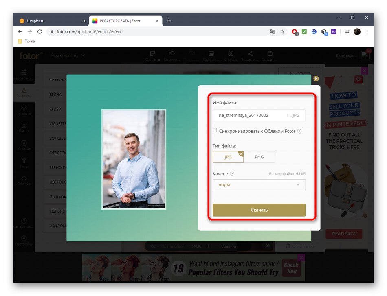Viewport: 387px width, 296px height.
Task: Click the purple AD extension icon
Action: click(334, 32)
